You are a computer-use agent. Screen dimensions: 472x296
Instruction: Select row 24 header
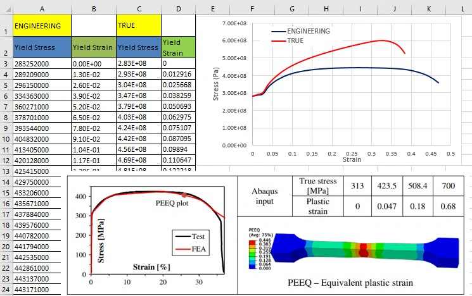(x=6, y=290)
